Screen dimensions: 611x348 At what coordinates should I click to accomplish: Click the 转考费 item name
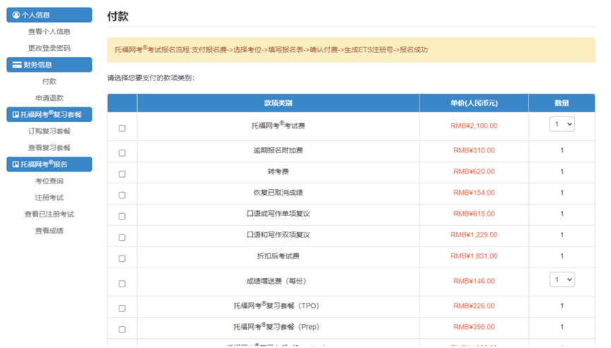tap(278, 172)
